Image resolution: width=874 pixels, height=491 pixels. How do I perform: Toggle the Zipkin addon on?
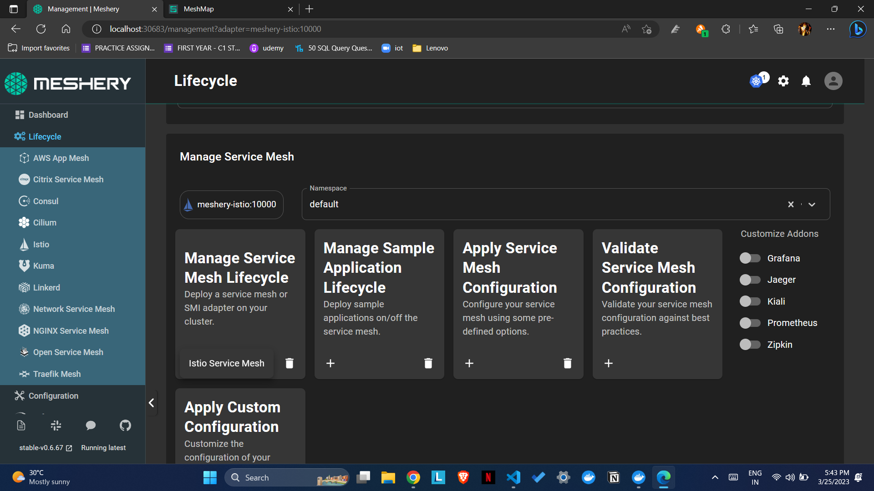click(x=749, y=345)
